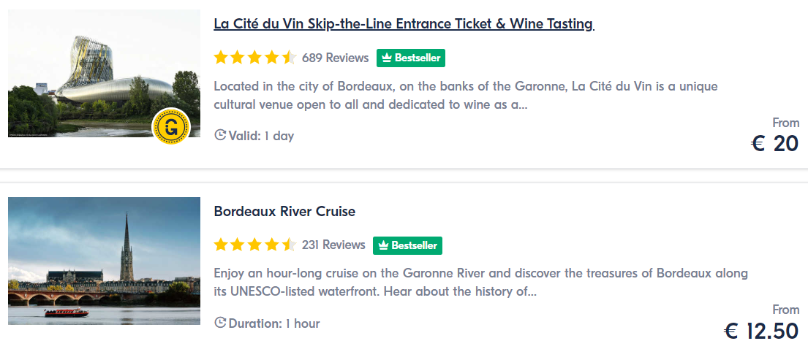Click the river cruise description text

point(481,283)
